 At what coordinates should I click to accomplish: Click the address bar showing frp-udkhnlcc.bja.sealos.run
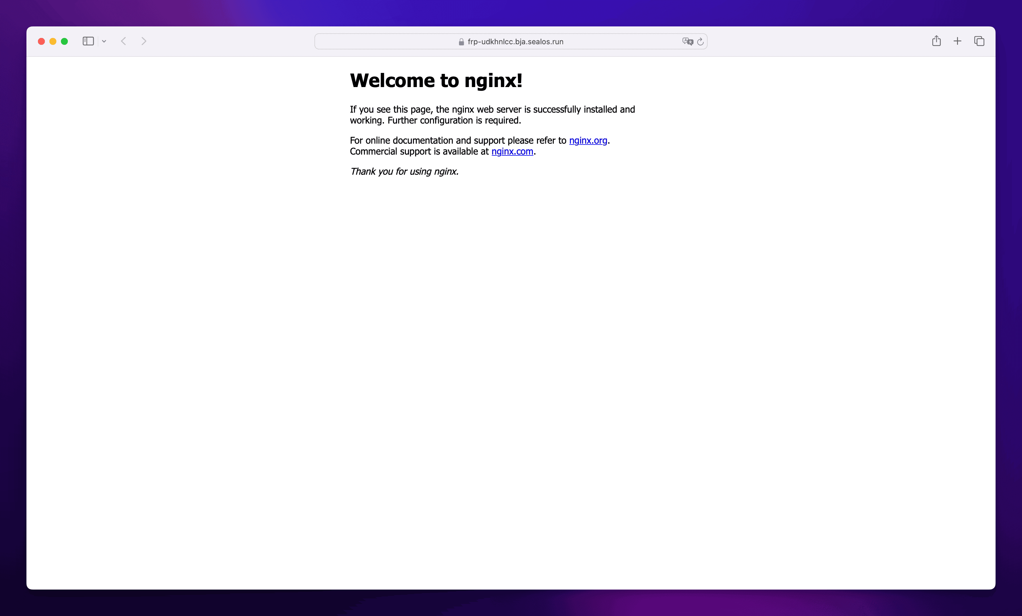click(515, 41)
